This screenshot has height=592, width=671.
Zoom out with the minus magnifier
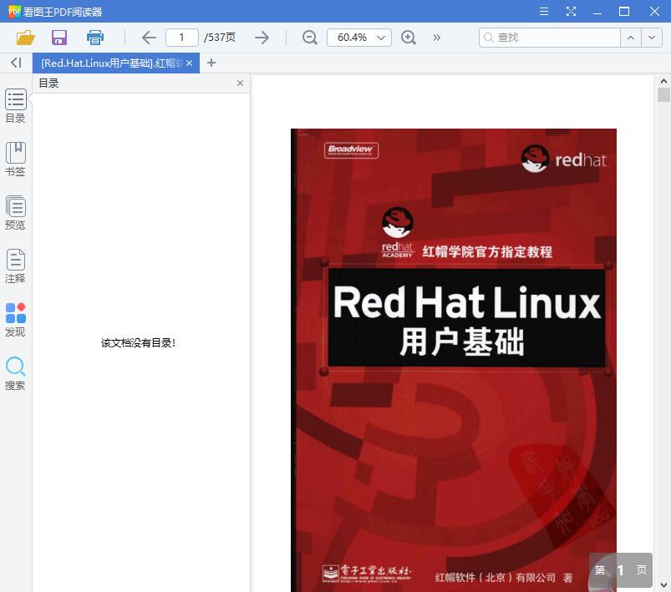coord(309,38)
